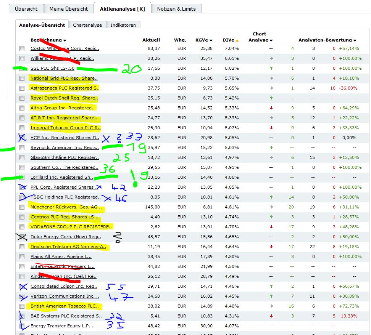The image size is (371, 335).
Task: Open the Meine Übersicht tab
Action: click(x=69, y=9)
